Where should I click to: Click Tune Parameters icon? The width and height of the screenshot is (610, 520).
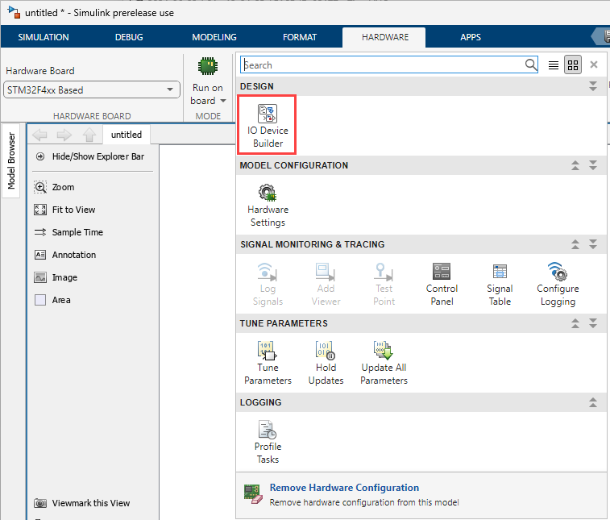(x=268, y=362)
